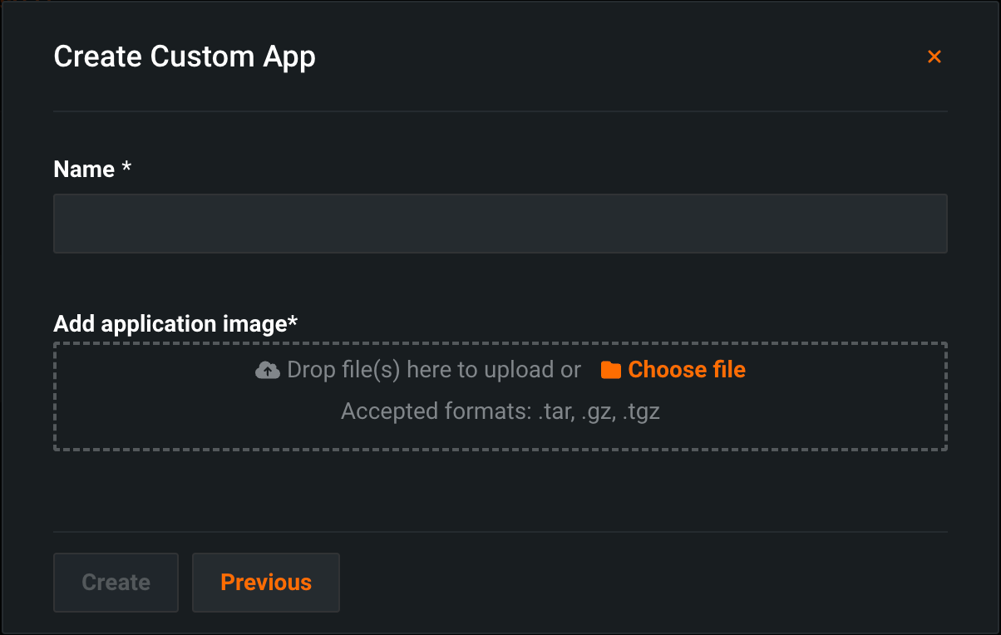
Task: Click the '.tar' format text
Action: 555,411
